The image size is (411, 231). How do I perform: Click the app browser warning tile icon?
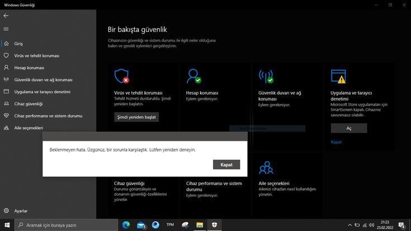[338, 76]
